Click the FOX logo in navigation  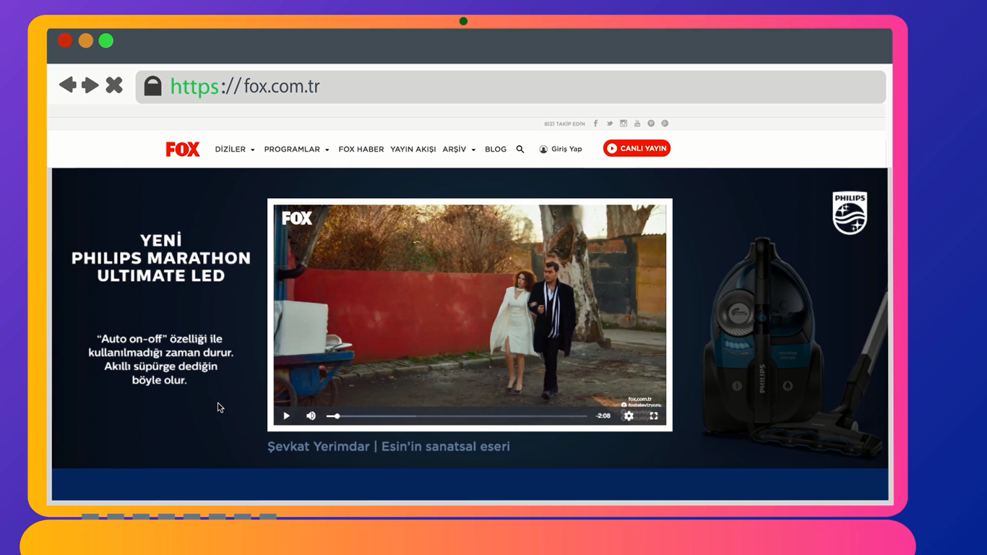(183, 150)
